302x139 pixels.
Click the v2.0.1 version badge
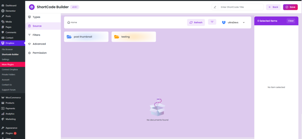75,7
